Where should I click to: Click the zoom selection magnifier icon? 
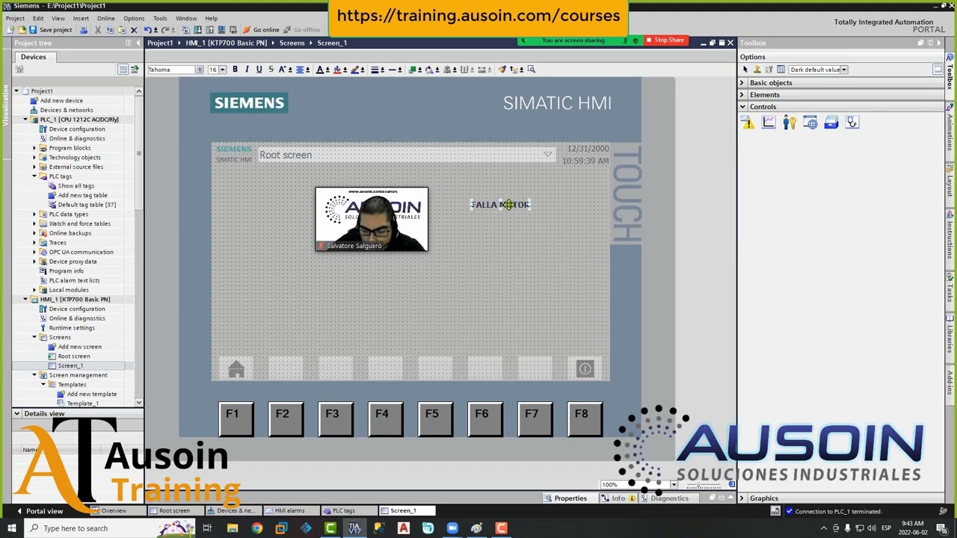coord(532,69)
